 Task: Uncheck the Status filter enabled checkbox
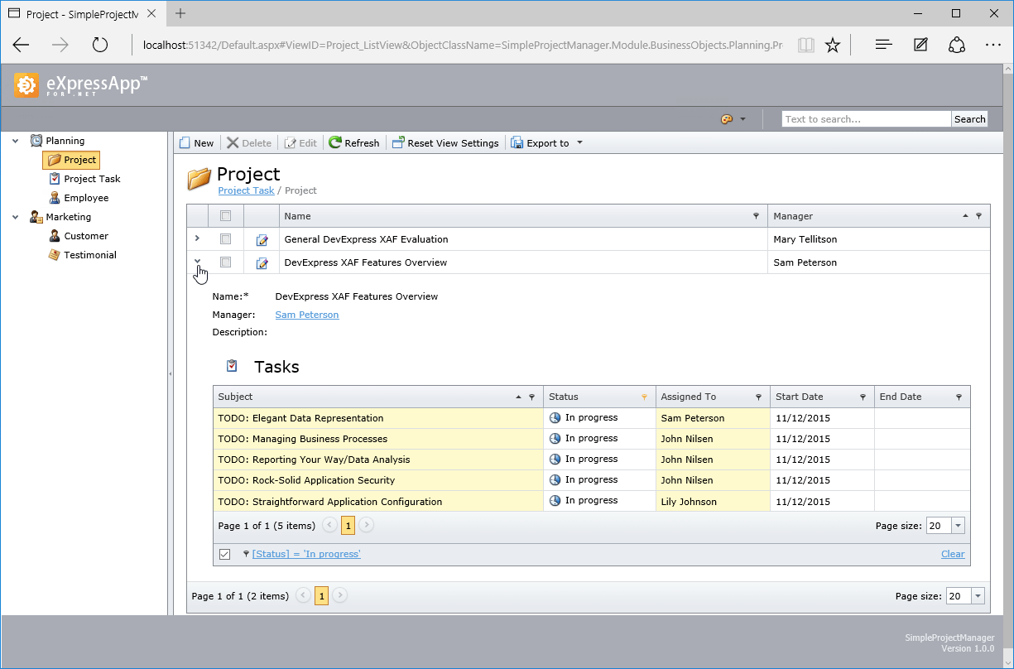click(224, 554)
